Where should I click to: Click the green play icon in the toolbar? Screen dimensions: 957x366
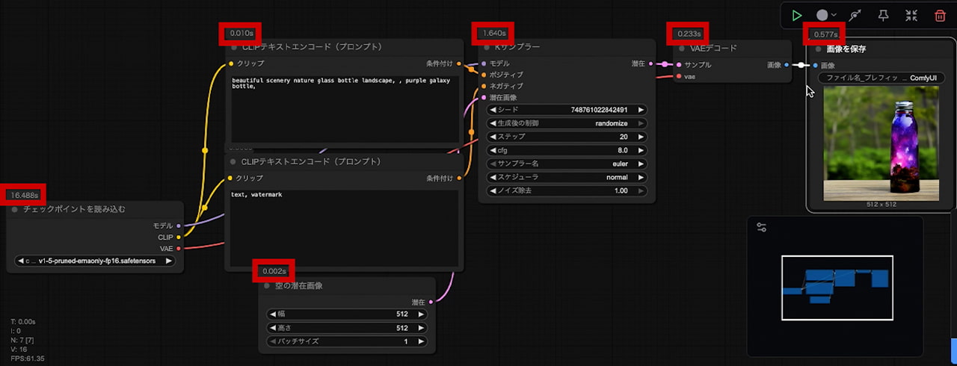click(797, 15)
